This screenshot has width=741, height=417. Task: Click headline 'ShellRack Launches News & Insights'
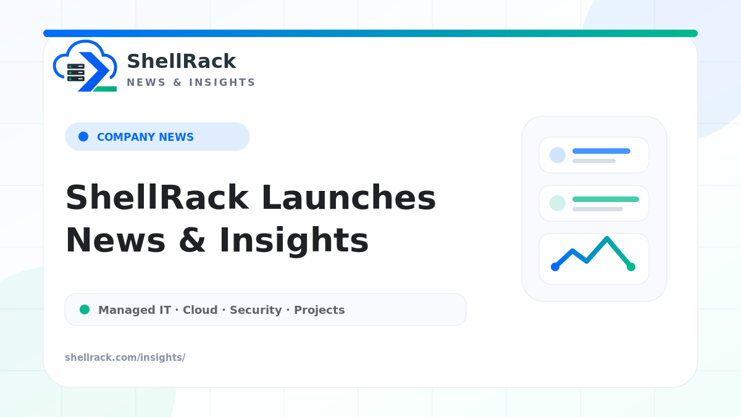[x=250, y=219]
